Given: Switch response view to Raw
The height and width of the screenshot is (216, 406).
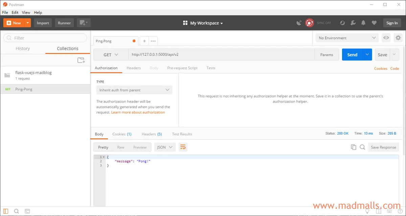Looking at the screenshot, I should [x=121, y=147].
